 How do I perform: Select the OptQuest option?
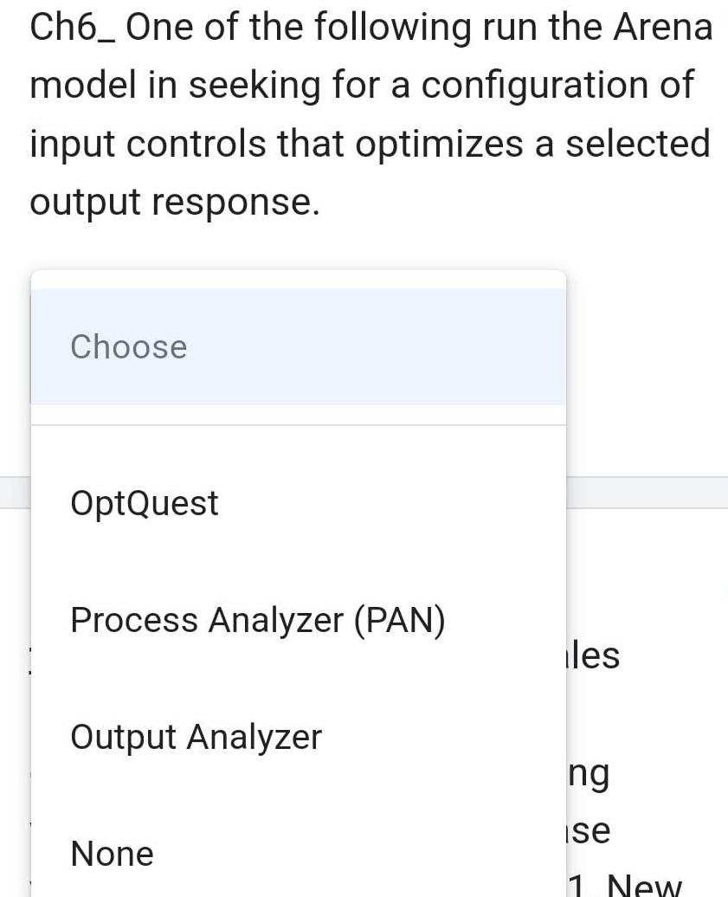(145, 503)
